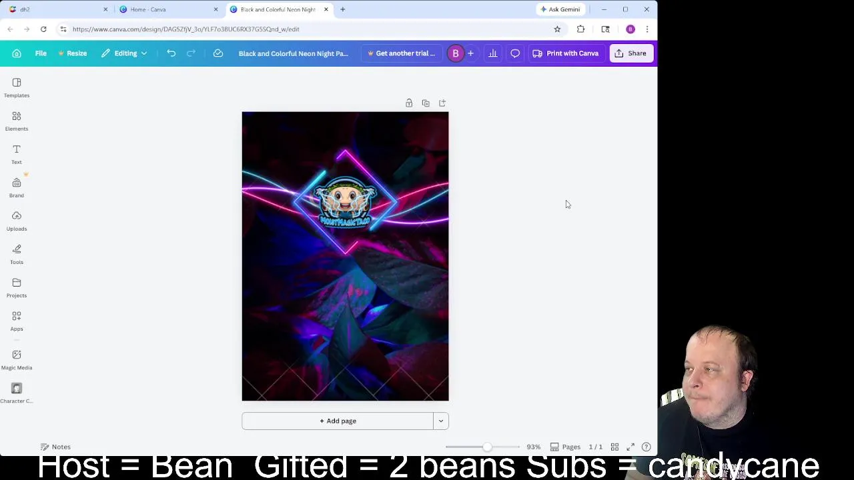The height and width of the screenshot is (480, 854).
Task: Open Chrome profile avatar
Action: pos(630,29)
